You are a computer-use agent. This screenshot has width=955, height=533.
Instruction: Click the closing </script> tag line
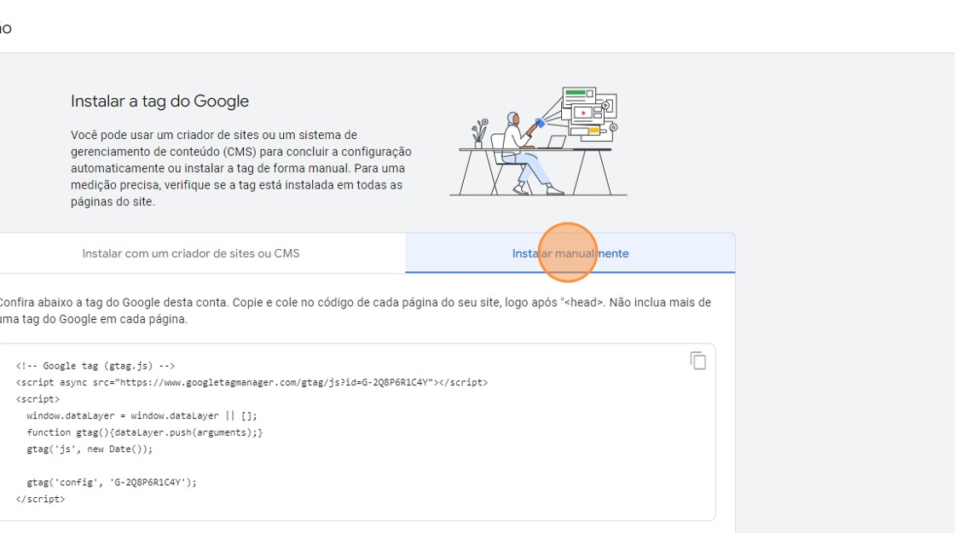[x=40, y=499]
